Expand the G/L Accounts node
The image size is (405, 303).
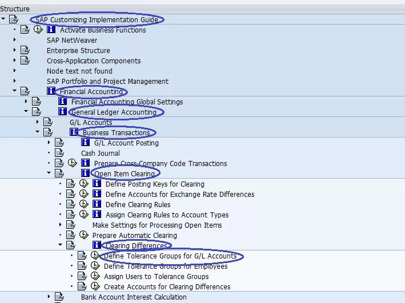click(38, 122)
